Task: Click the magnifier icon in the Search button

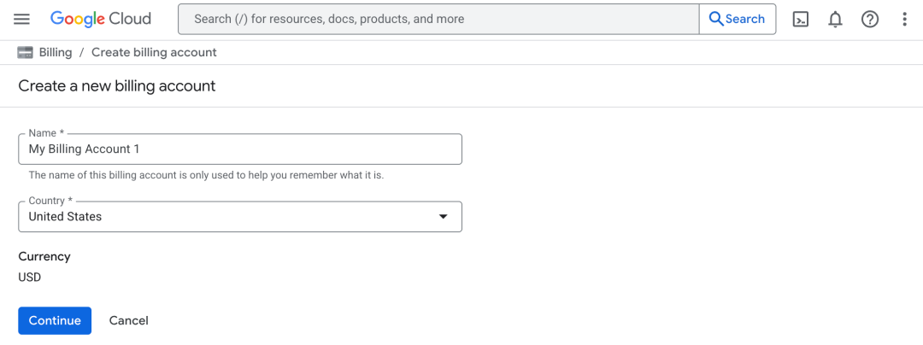Action: point(716,19)
